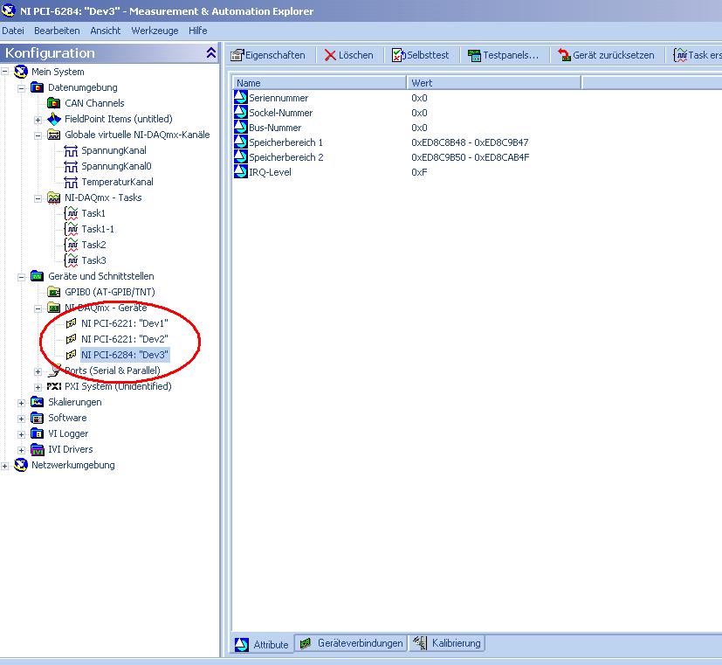
Task: Click the Dev1 device icon
Action: 71,323
